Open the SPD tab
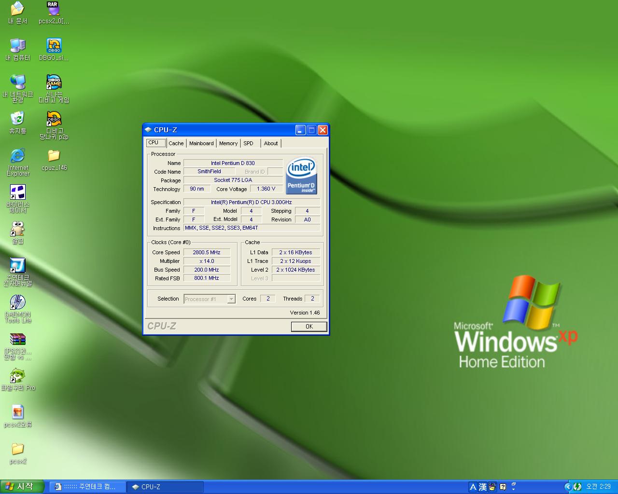This screenshot has height=494, width=618. [x=248, y=143]
